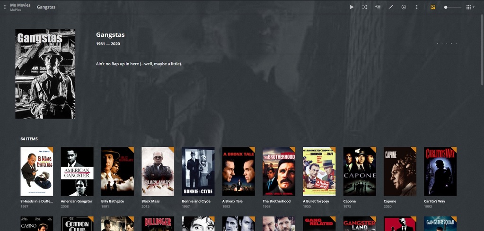Open the Carlito's Way poster
The width and height of the screenshot is (484, 231).
[440, 171]
